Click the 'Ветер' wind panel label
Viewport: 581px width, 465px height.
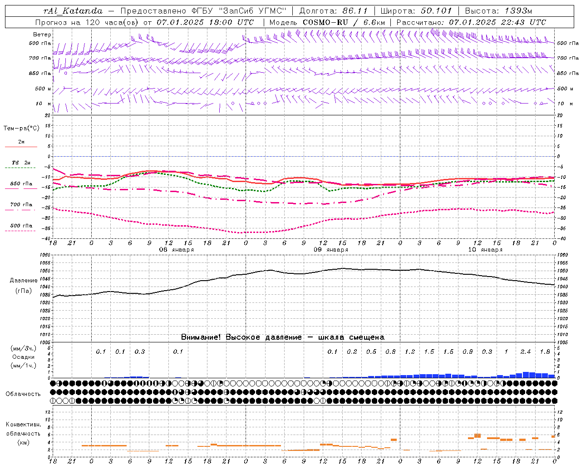(x=42, y=35)
